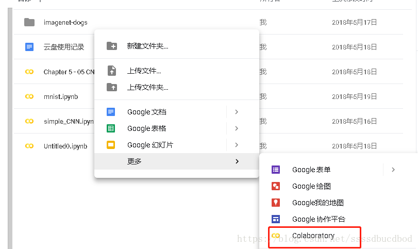
Task: Click the new folder icon in menu
Action: pos(112,46)
